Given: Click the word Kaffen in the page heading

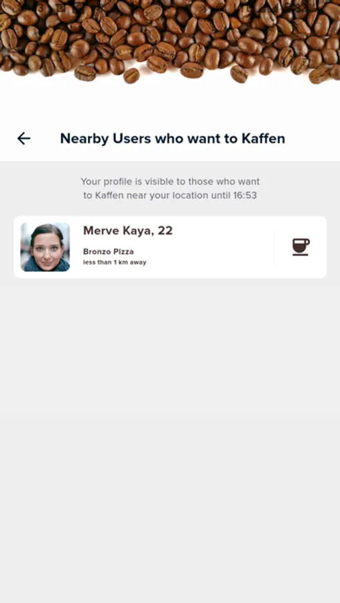Looking at the screenshot, I should [264, 139].
